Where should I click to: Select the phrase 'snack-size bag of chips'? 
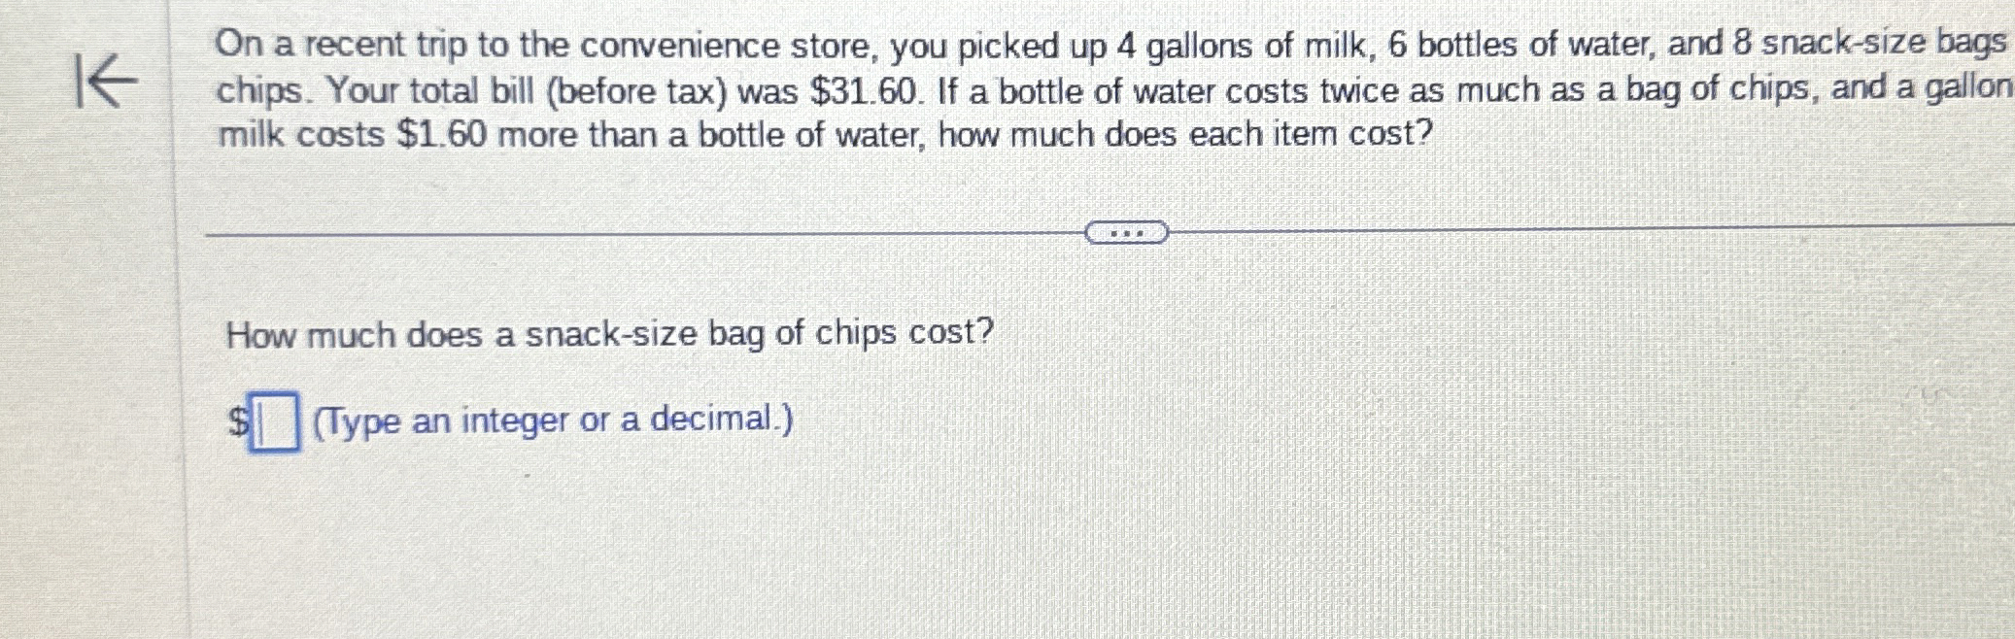coord(712,335)
